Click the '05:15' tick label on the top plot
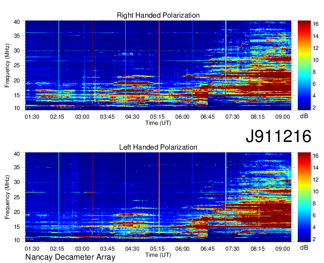The width and height of the screenshot is (324, 263). click(157, 117)
